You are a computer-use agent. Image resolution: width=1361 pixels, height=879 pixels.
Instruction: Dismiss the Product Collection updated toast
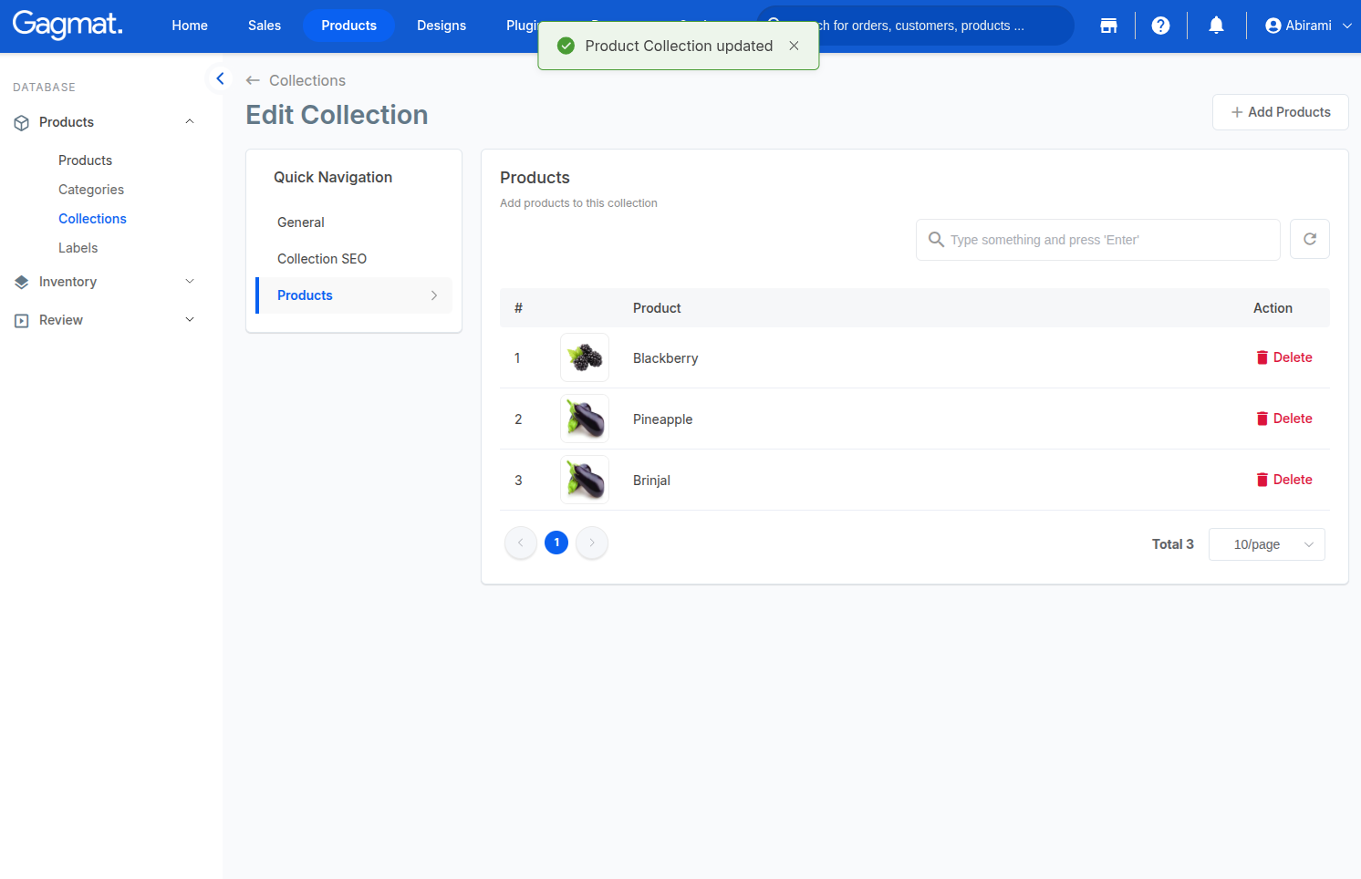794,46
